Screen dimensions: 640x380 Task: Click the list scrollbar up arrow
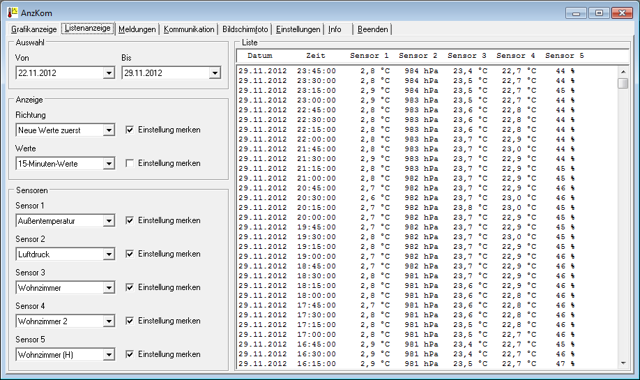pyautogui.click(x=623, y=70)
